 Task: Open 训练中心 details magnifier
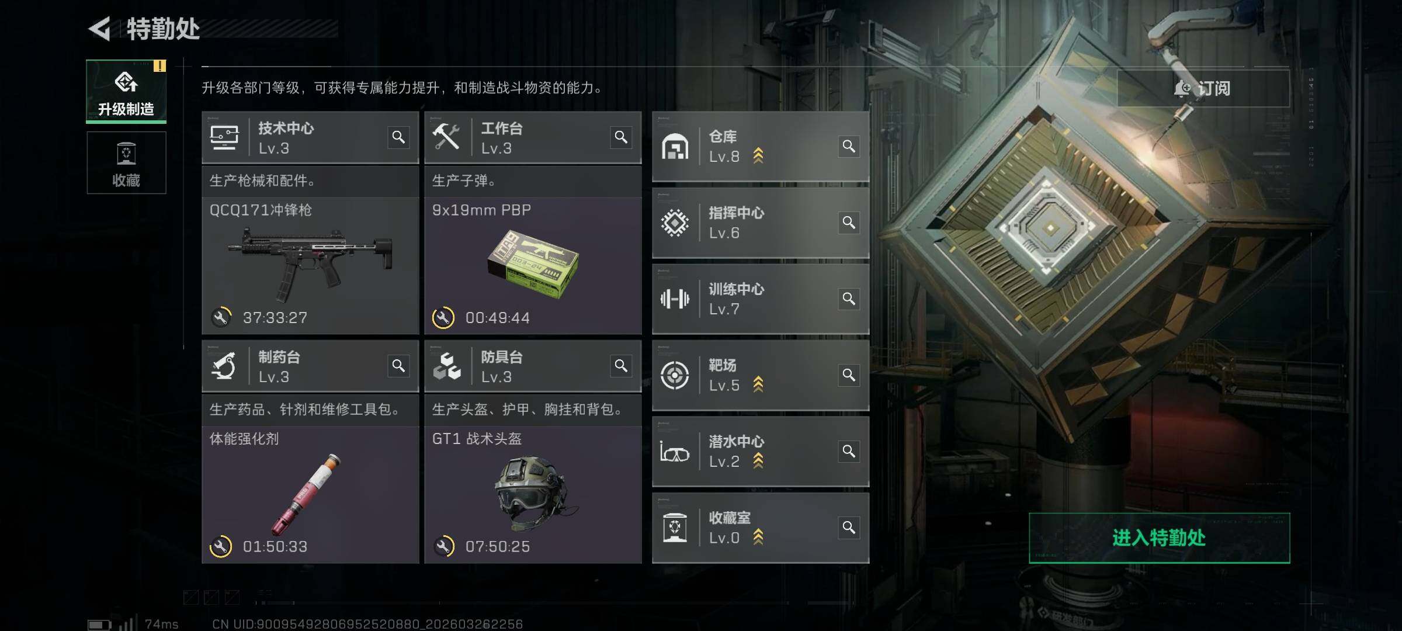point(849,299)
